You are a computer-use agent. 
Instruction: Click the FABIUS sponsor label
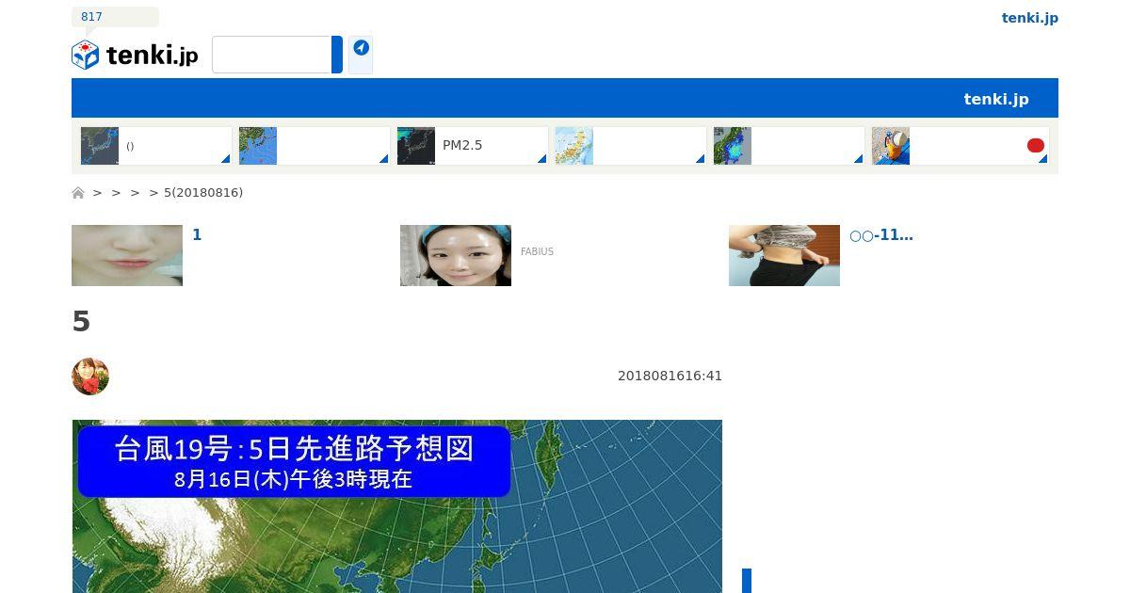[537, 252]
